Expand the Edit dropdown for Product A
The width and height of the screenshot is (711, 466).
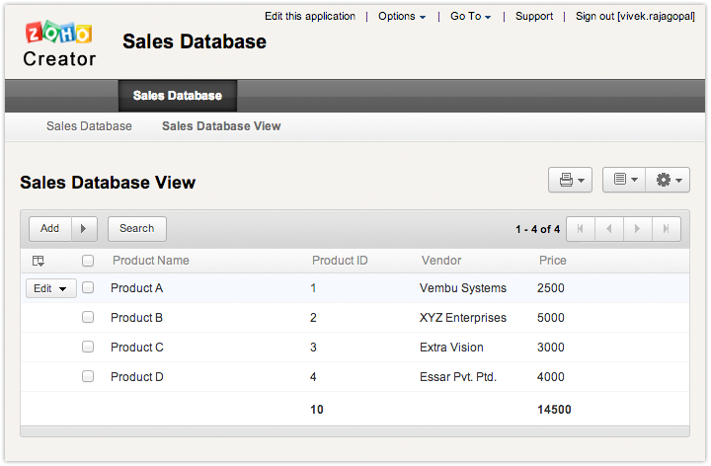coord(50,288)
